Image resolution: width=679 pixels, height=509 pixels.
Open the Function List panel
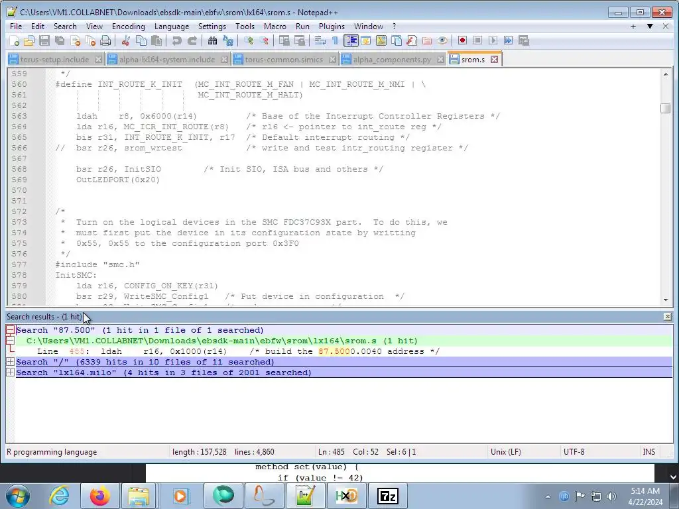(x=412, y=40)
